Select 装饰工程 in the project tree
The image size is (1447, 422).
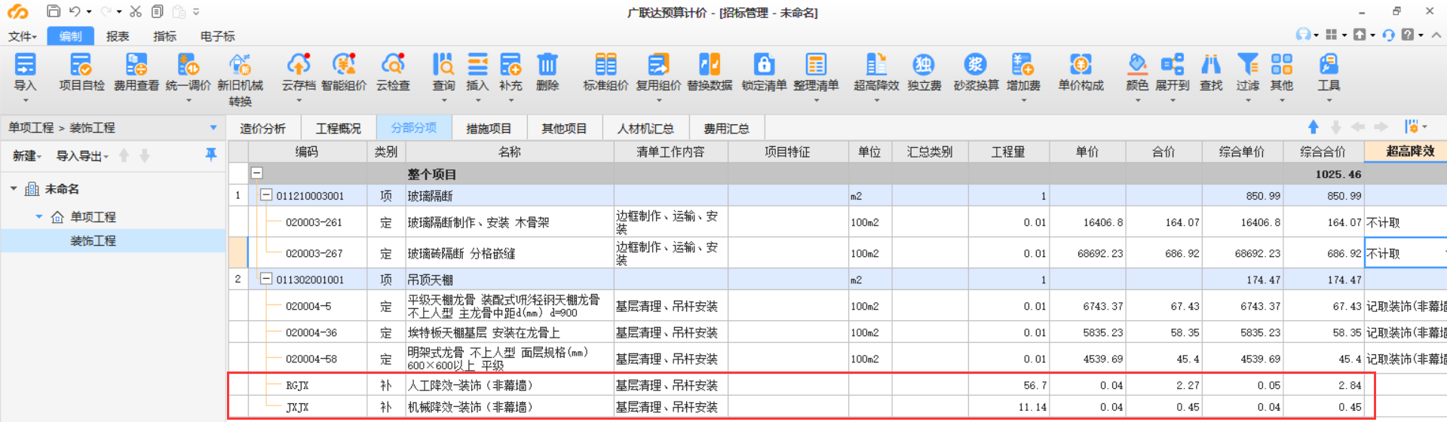pos(93,241)
